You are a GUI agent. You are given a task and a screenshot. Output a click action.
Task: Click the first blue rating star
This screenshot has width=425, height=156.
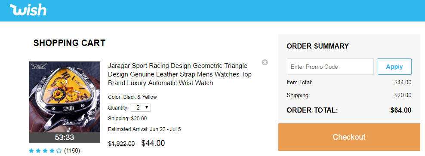31,150
